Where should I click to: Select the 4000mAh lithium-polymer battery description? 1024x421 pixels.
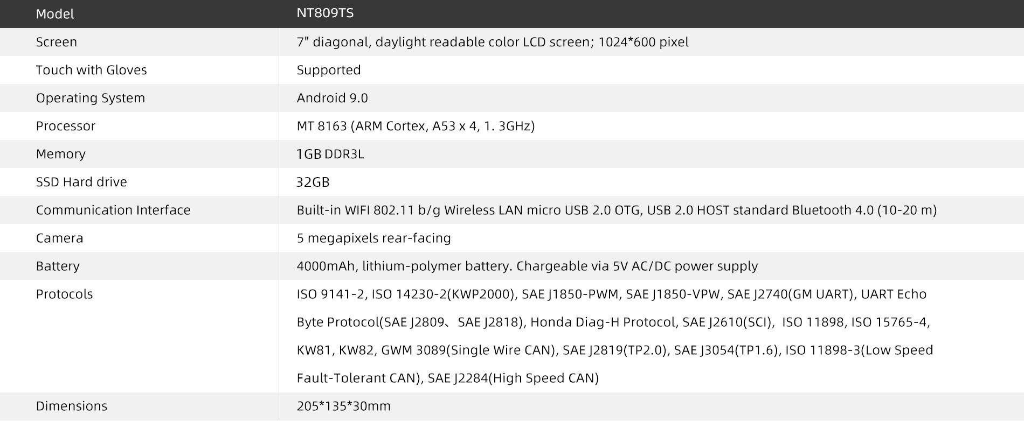[x=527, y=266]
